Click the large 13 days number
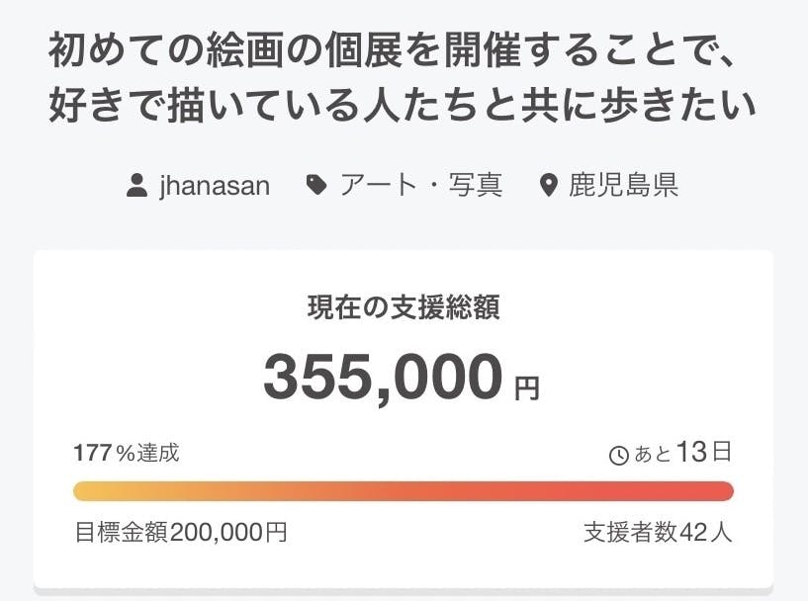Image resolution: width=808 pixels, height=601 pixels. click(x=693, y=452)
